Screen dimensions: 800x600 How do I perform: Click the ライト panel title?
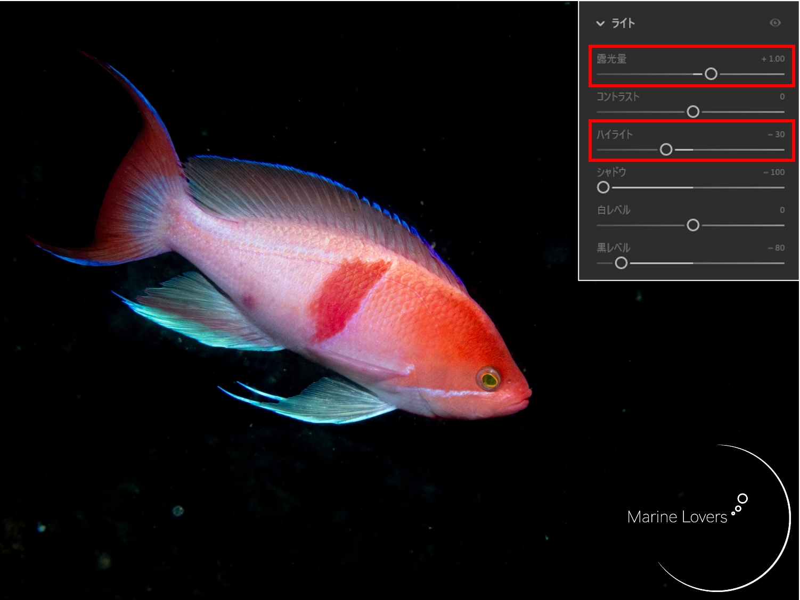[x=623, y=23]
